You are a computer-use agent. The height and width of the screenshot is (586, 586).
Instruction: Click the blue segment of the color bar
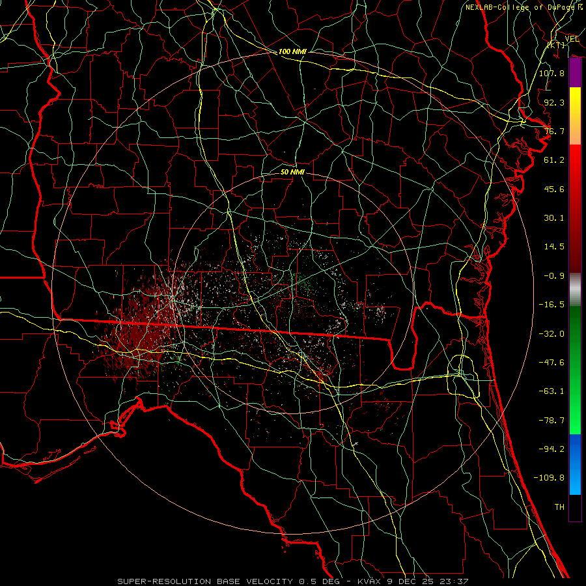575,464
